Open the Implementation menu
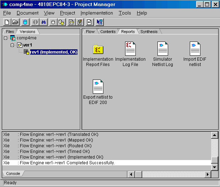This screenshot has height=187, width=220. [x=97, y=13]
